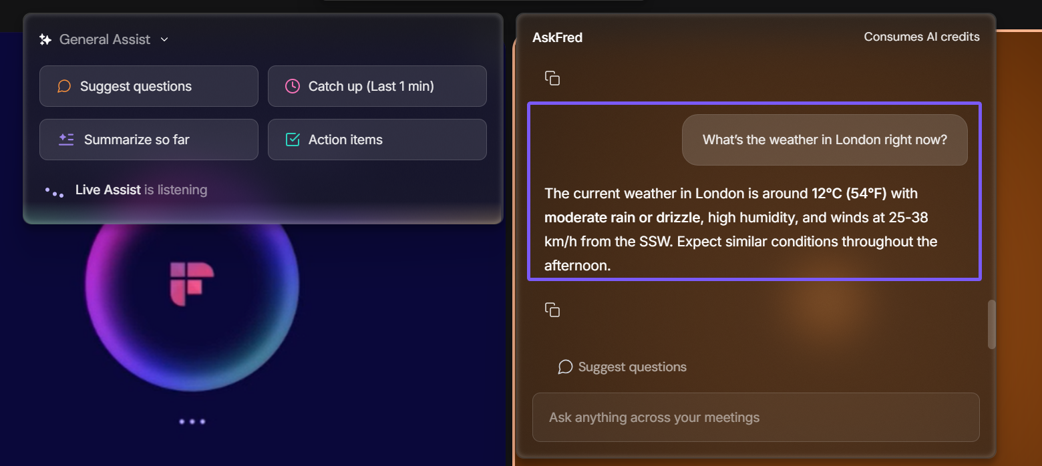Copy the weather response using the lower copy icon
Image resolution: width=1042 pixels, height=466 pixels.
[x=552, y=309]
